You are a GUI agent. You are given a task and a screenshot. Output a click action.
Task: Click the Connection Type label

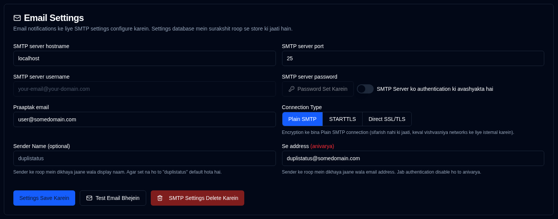[x=302, y=107]
